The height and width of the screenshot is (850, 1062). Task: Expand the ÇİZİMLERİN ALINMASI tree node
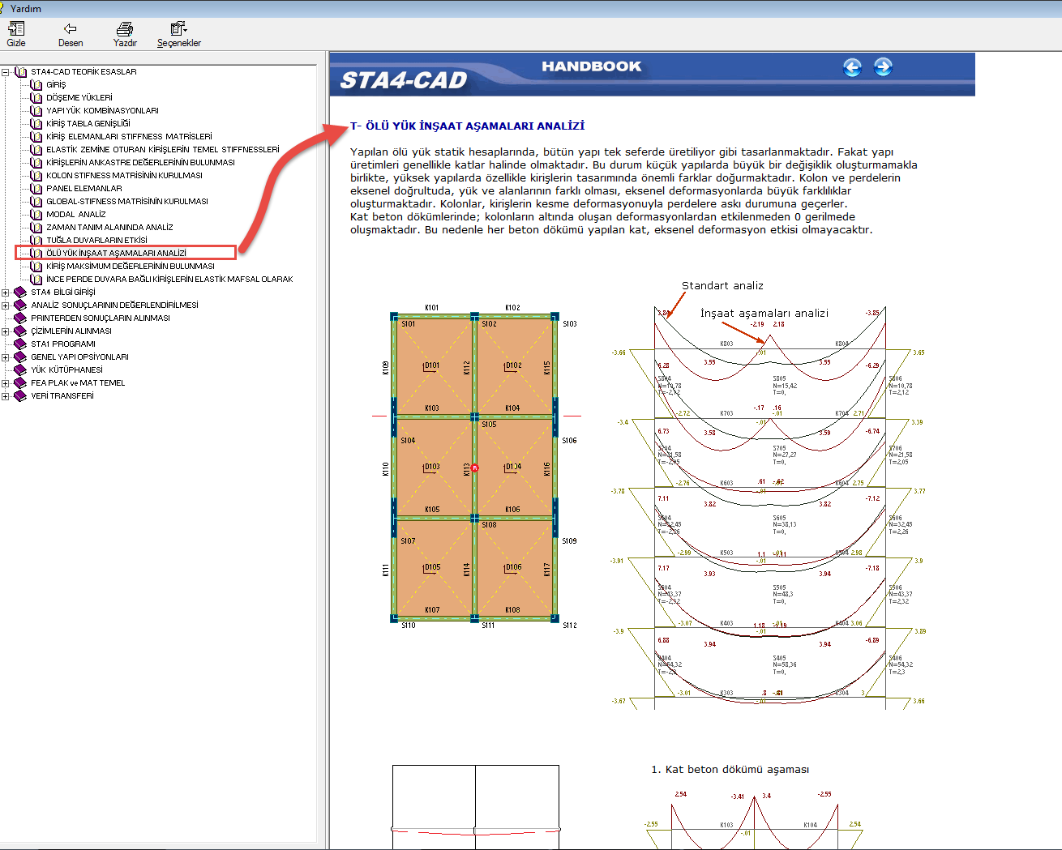(6, 331)
